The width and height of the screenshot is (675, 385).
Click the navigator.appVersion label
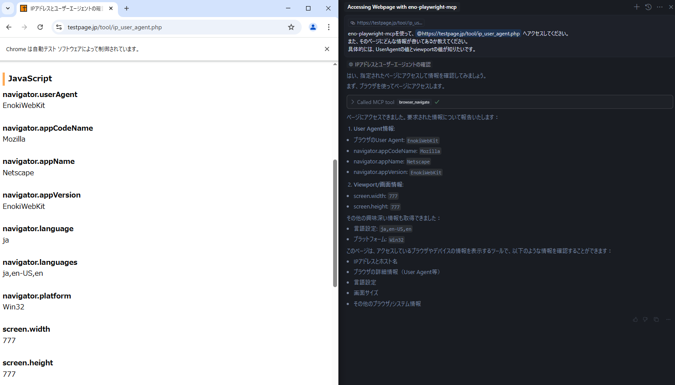click(42, 195)
